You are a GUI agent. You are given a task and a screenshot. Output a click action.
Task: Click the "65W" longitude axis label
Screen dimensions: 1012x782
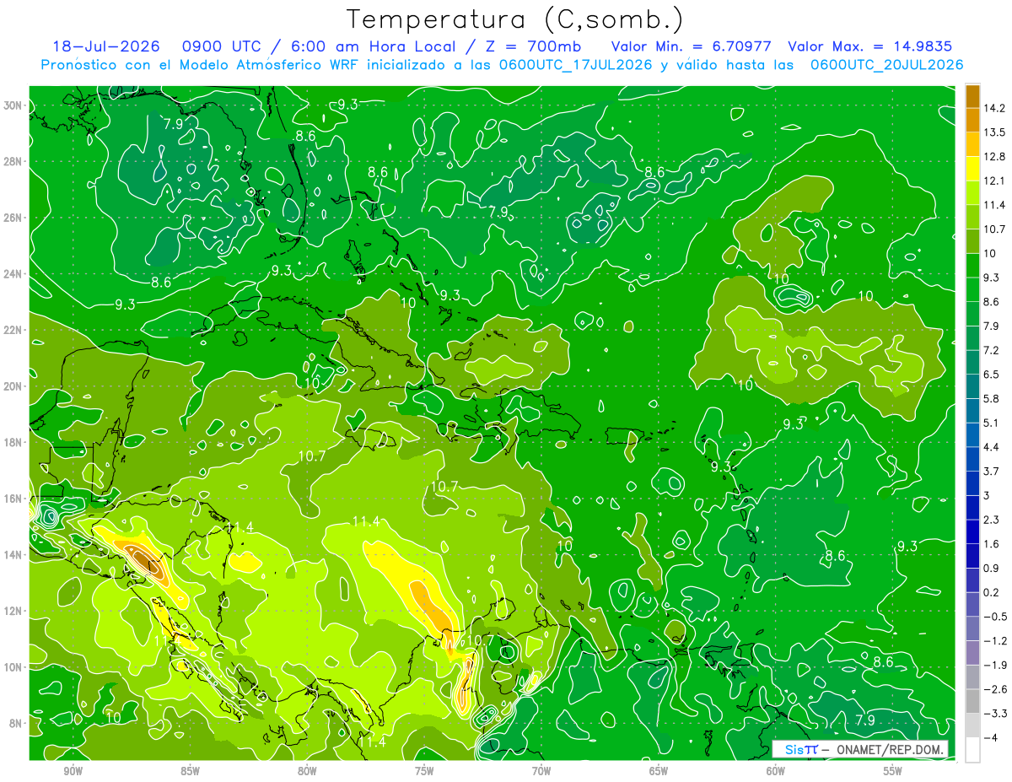(659, 771)
